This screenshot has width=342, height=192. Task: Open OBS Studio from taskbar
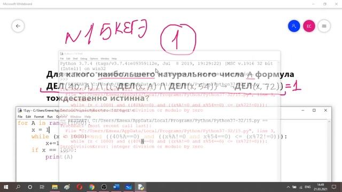(x=104, y=187)
